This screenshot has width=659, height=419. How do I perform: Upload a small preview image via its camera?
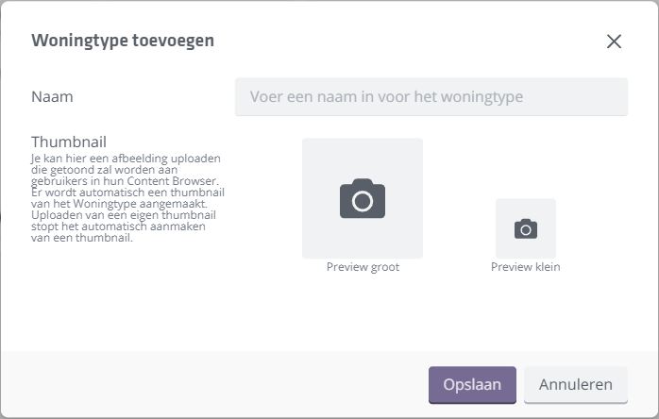point(526,228)
